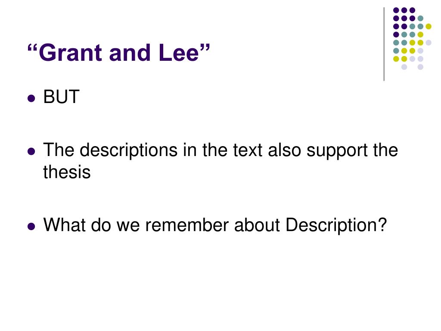Select the word "Description?" ending the third bullet

point(336,226)
